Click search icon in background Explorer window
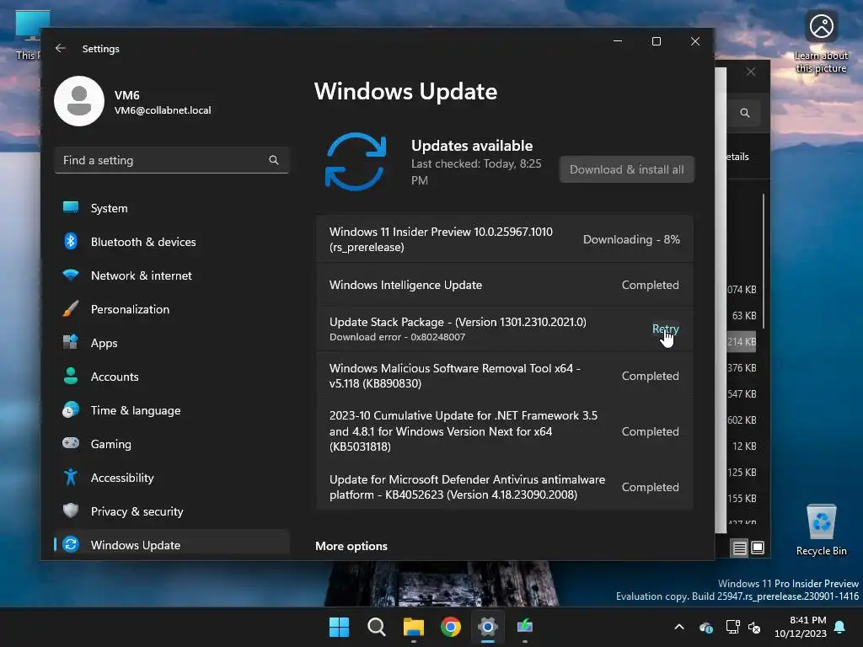Image resolution: width=863 pixels, height=647 pixels. coord(745,113)
